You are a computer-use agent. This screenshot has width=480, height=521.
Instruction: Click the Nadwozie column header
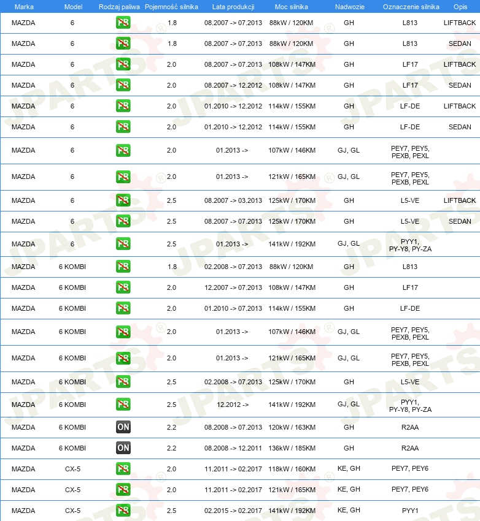coord(350,7)
